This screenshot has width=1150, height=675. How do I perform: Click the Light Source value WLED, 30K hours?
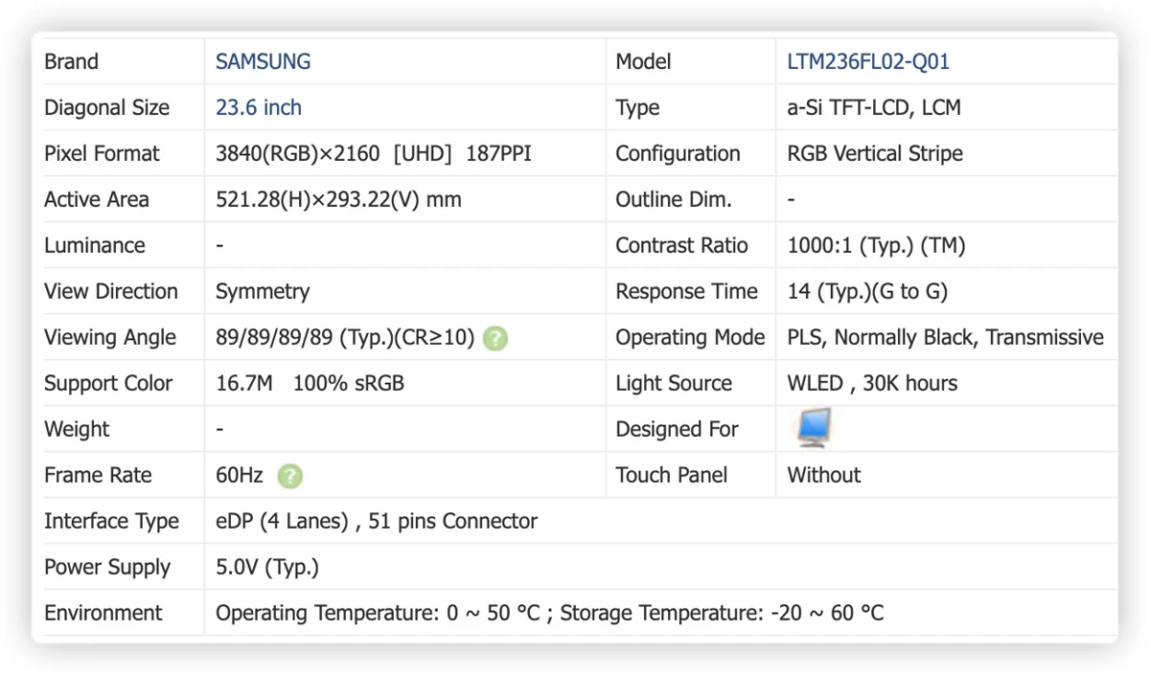(872, 383)
